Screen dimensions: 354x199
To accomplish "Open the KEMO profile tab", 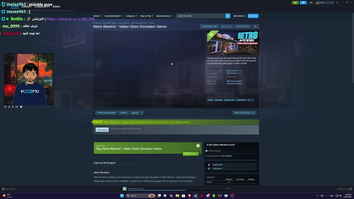I will [x=56, y=6].
